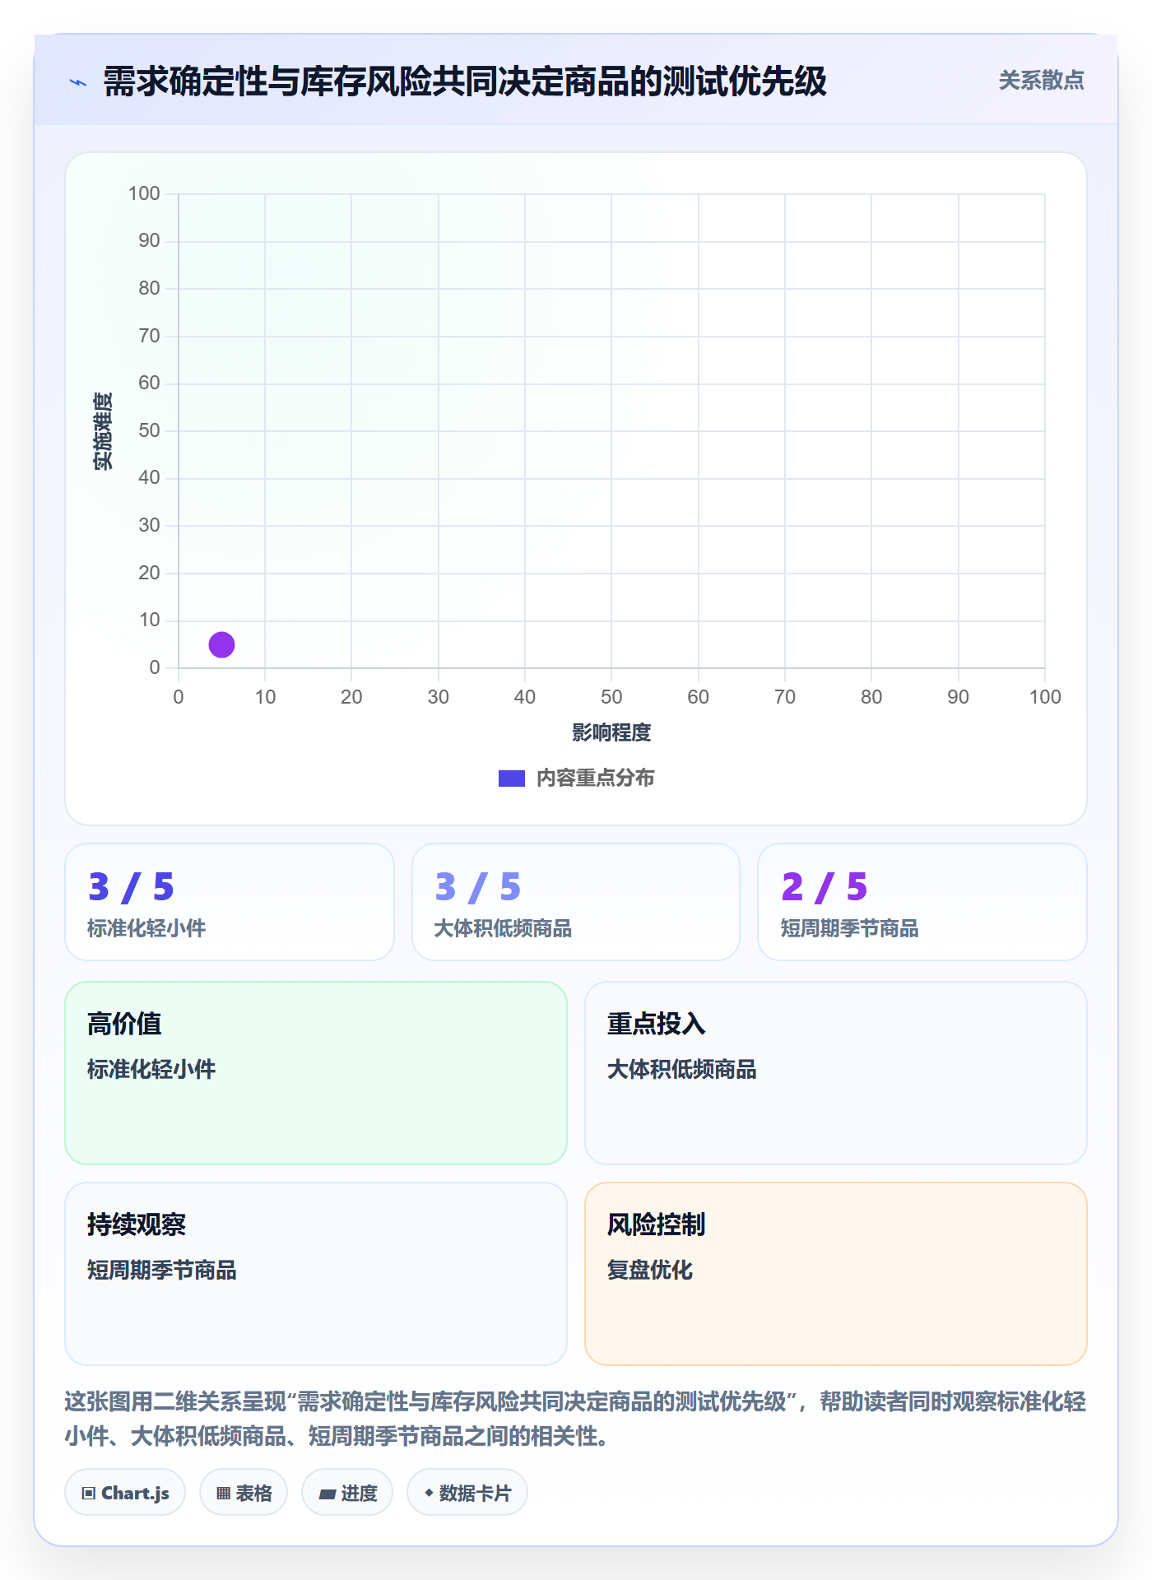
Task: Click the y-axis tick label 90
Action: (149, 241)
